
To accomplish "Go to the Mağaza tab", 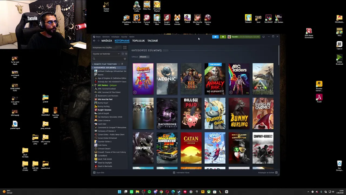I will pos(107,41).
